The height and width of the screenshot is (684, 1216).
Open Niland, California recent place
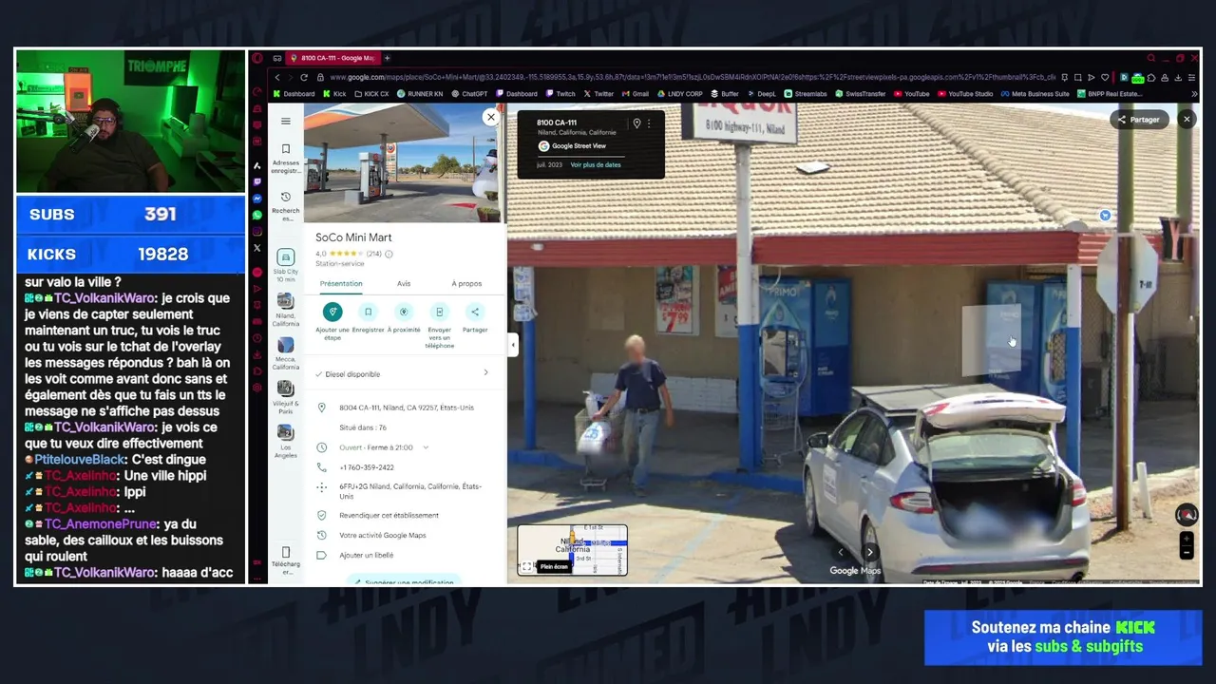285,311
